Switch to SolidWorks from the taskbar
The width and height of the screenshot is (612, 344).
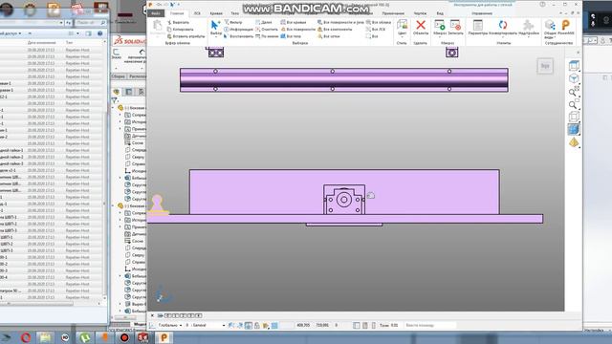(143, 337)
